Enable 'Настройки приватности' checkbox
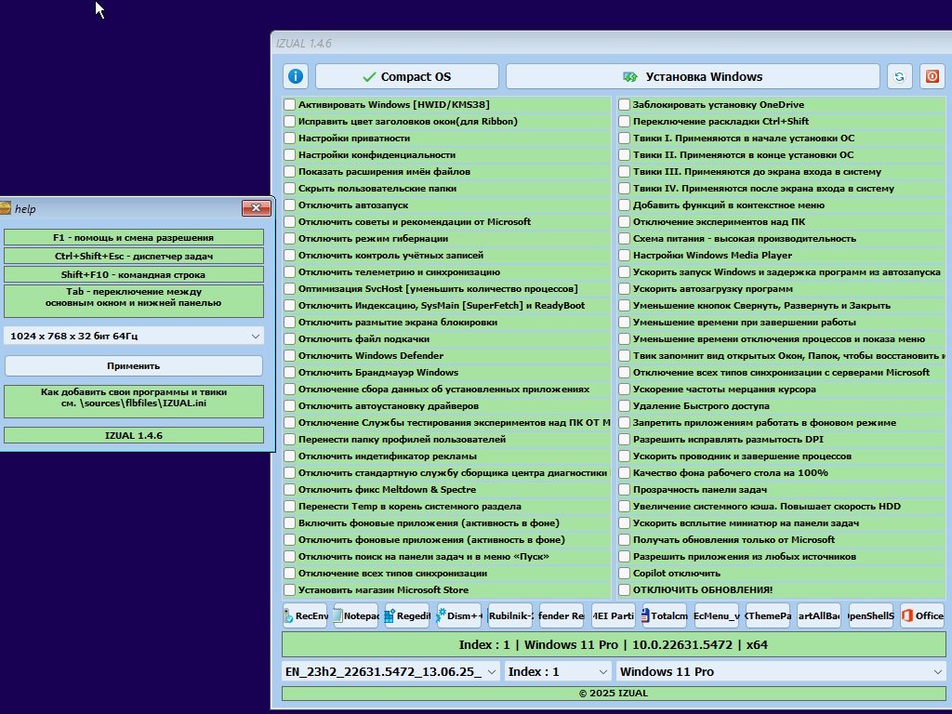This screenshot has width=952, height=714. (290, 138)
